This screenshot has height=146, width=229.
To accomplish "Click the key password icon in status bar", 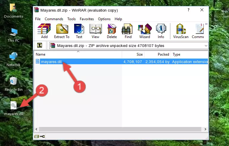I will tap(42, 136).
